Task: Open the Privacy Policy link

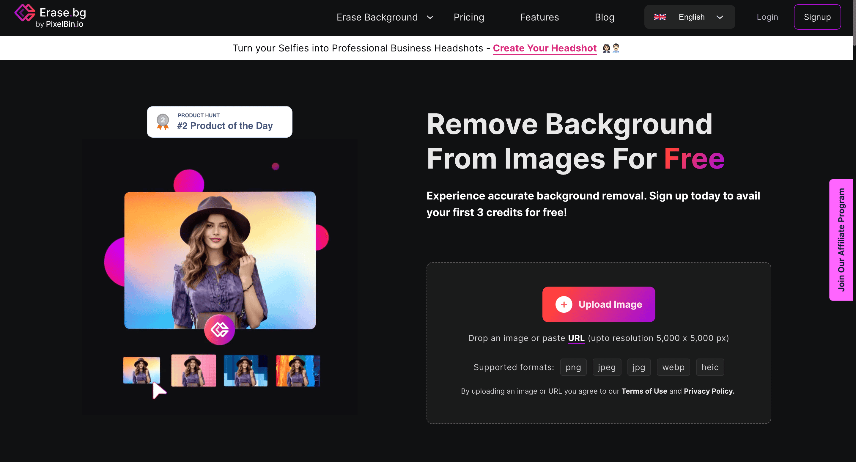Action: [x=709, y=391]
